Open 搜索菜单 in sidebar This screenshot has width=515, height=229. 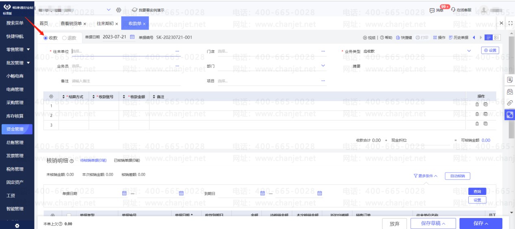[15, 23]
